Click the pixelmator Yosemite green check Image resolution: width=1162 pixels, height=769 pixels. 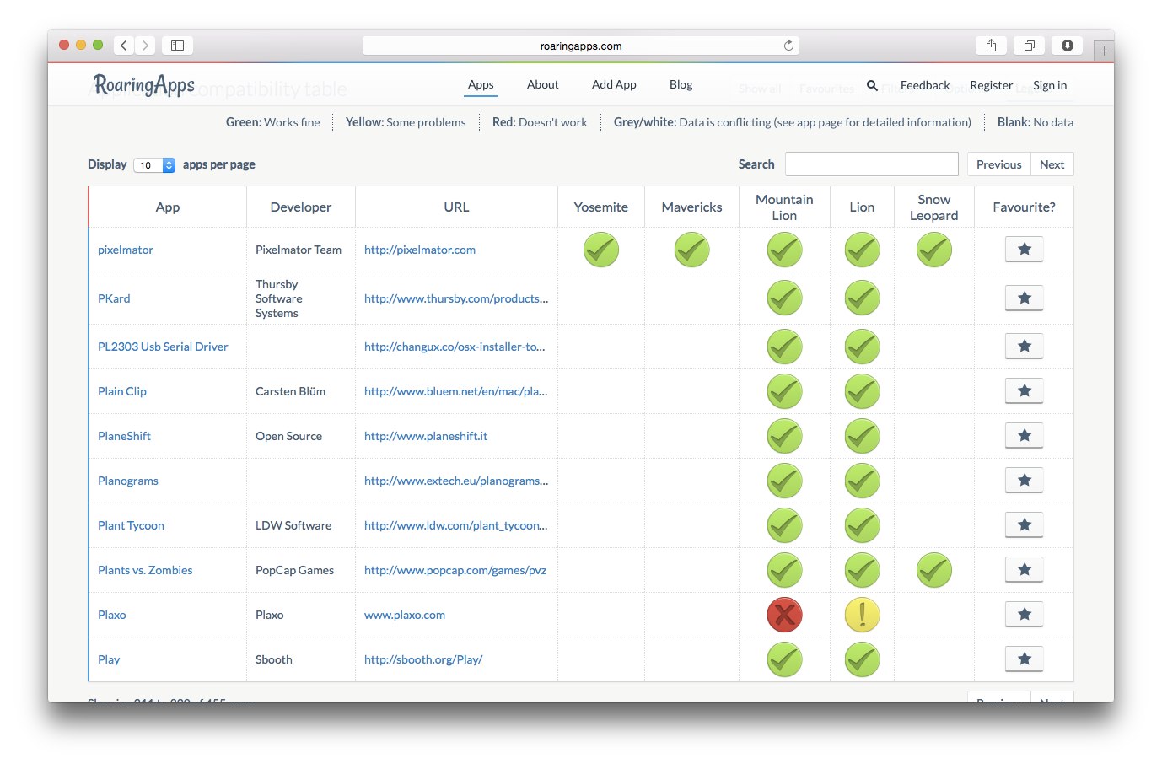(601, 250)
